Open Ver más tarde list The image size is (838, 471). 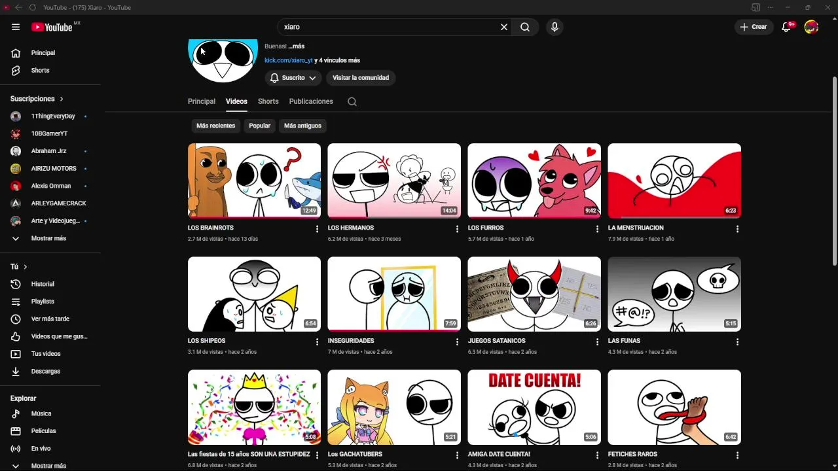50,319
